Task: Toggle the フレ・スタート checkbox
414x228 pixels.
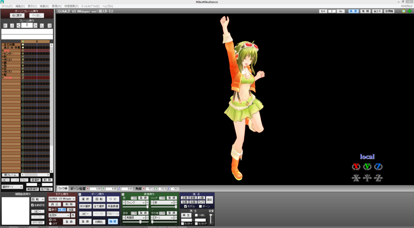Action: (182, 224)
